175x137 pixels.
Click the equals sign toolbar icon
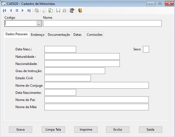click(x=17, y=11)
